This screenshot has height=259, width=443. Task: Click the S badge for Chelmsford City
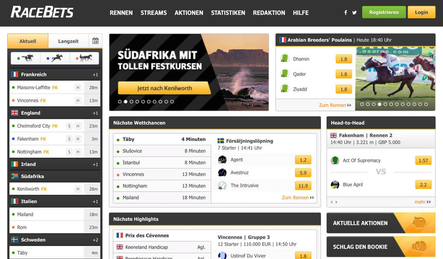[x=69, y=126]
